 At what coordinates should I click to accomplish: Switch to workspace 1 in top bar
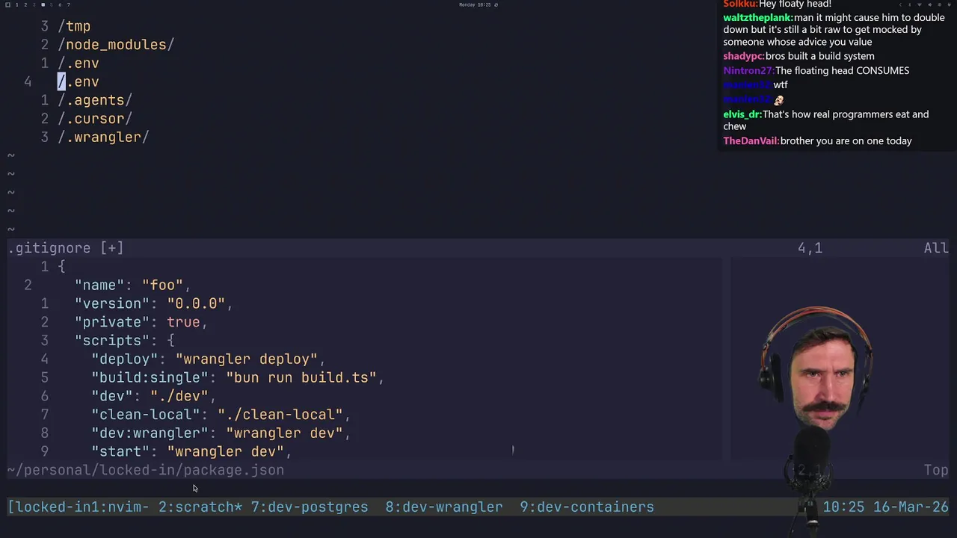click(x=16, y=4)
